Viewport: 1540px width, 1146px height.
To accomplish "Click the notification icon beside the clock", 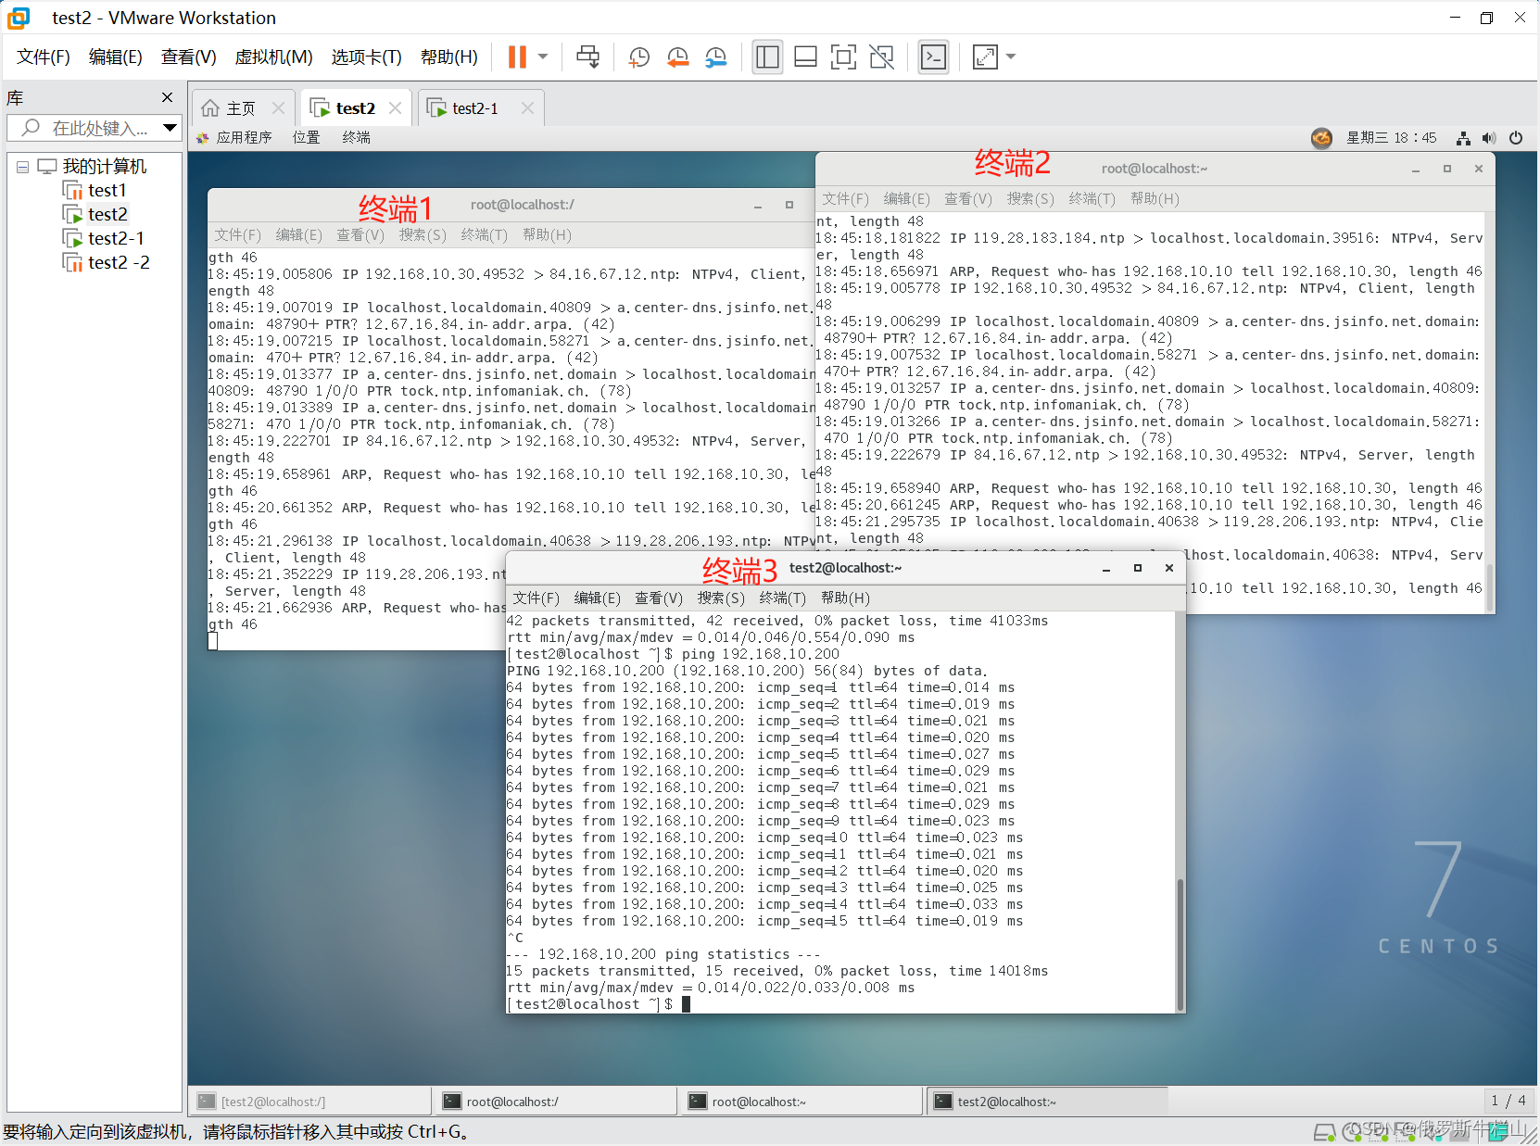I will point(1322,138).
